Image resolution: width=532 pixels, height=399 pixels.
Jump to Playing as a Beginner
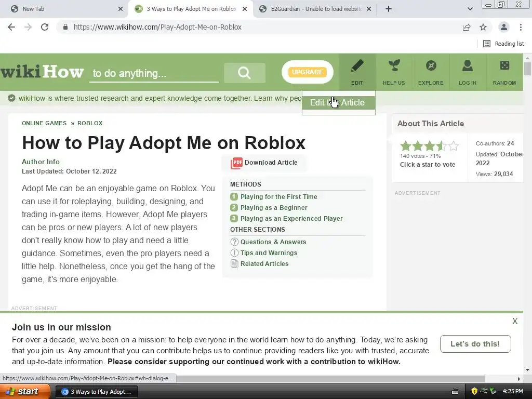point(274,208)
